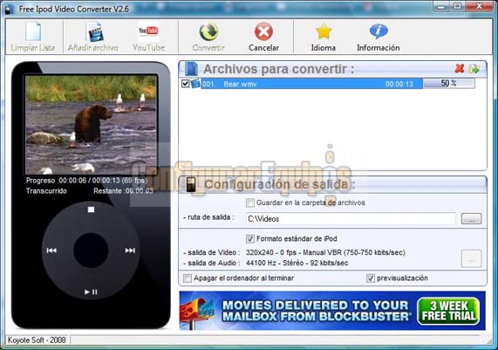Click the ruta de salida path field
Screen dimensions: 498x350
351,219
